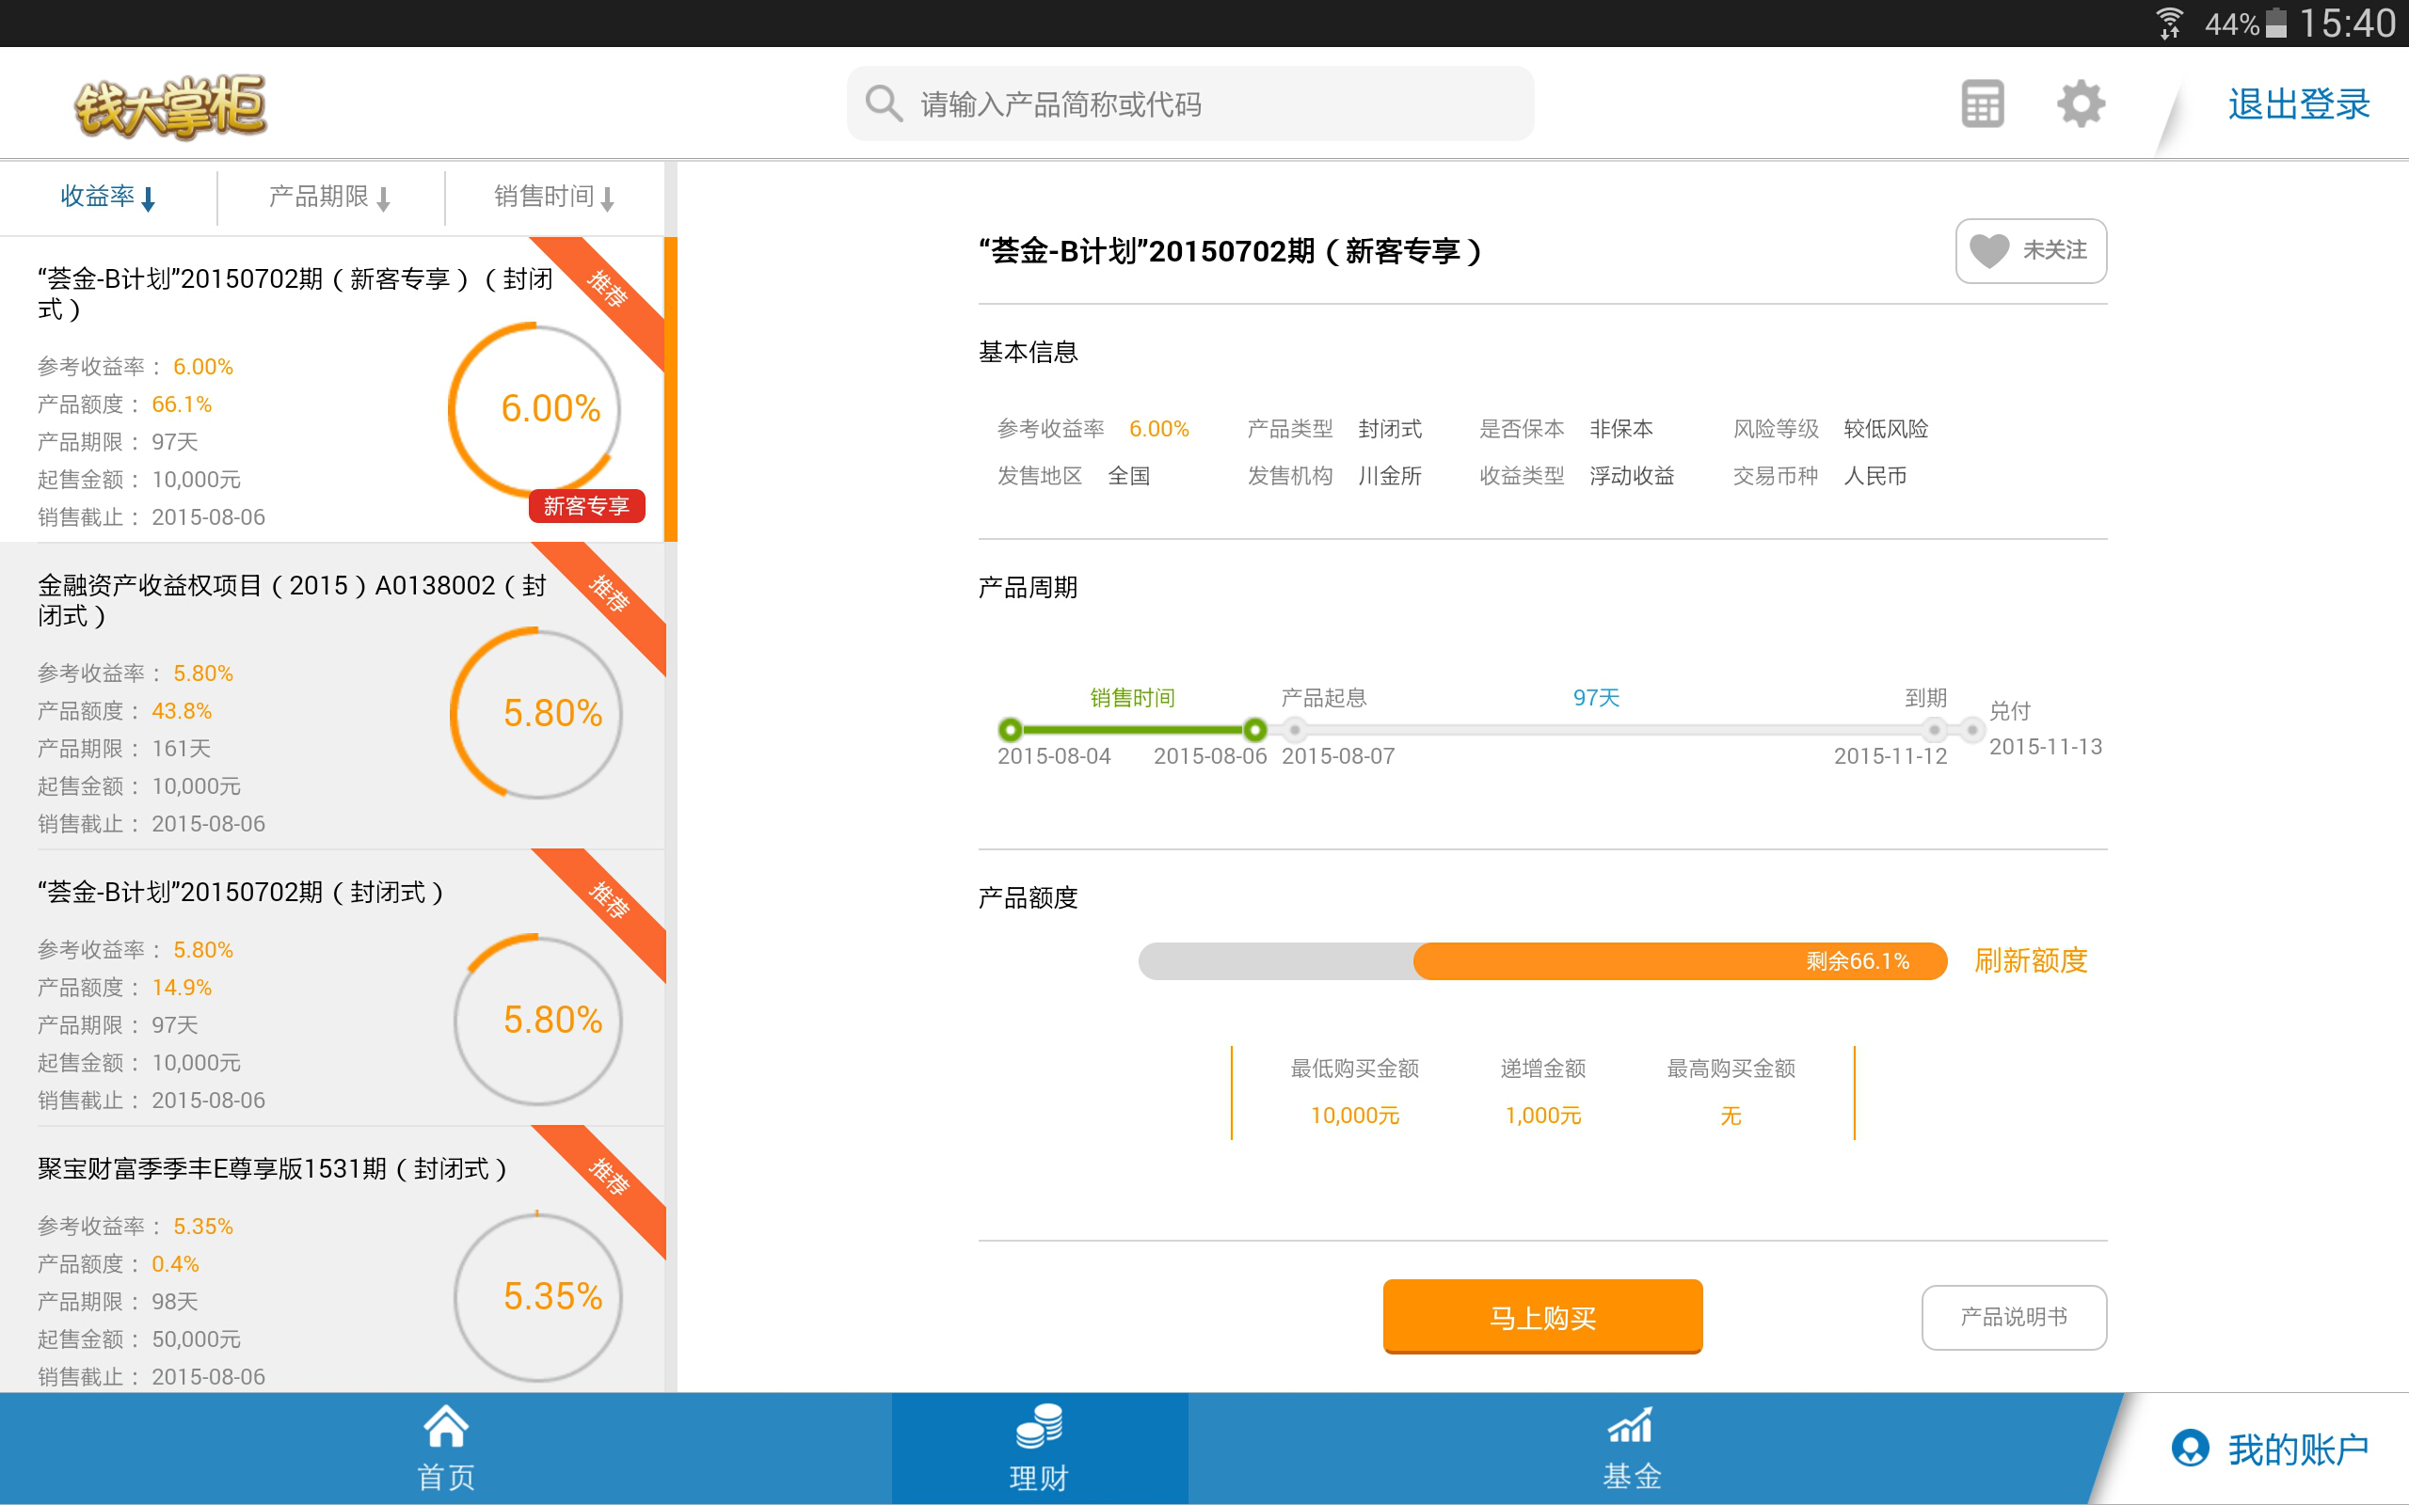Sort by 产品期限
Viewport: 2409px width, 1505px height.
tap(329, 198)
